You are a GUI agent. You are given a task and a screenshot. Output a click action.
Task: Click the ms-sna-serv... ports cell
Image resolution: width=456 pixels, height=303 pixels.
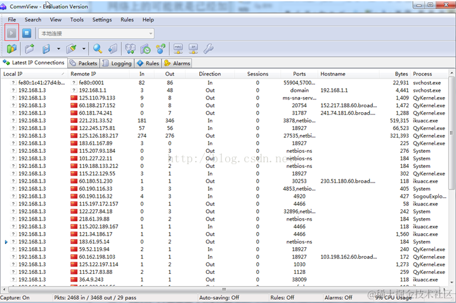tap(299, 98)
